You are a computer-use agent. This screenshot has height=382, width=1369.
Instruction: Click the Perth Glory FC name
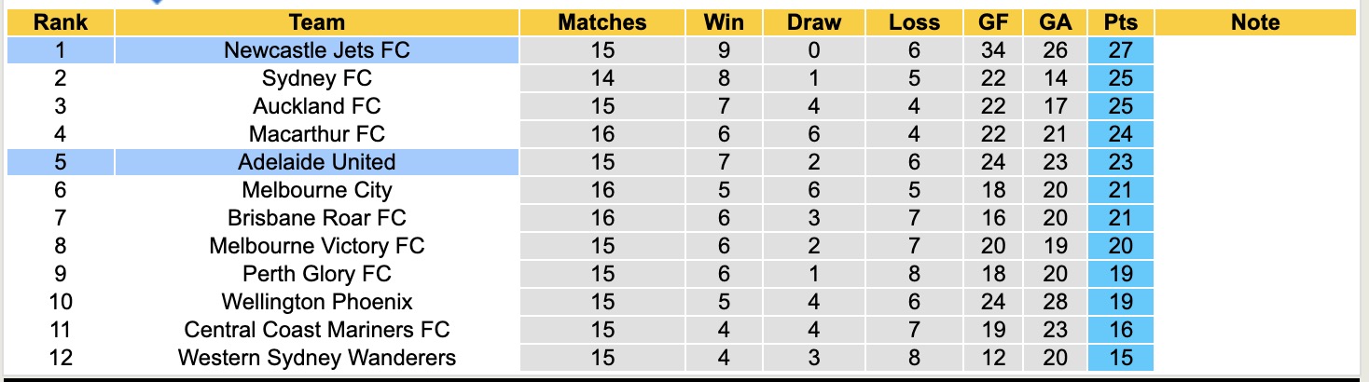click(x=316, y=274)
